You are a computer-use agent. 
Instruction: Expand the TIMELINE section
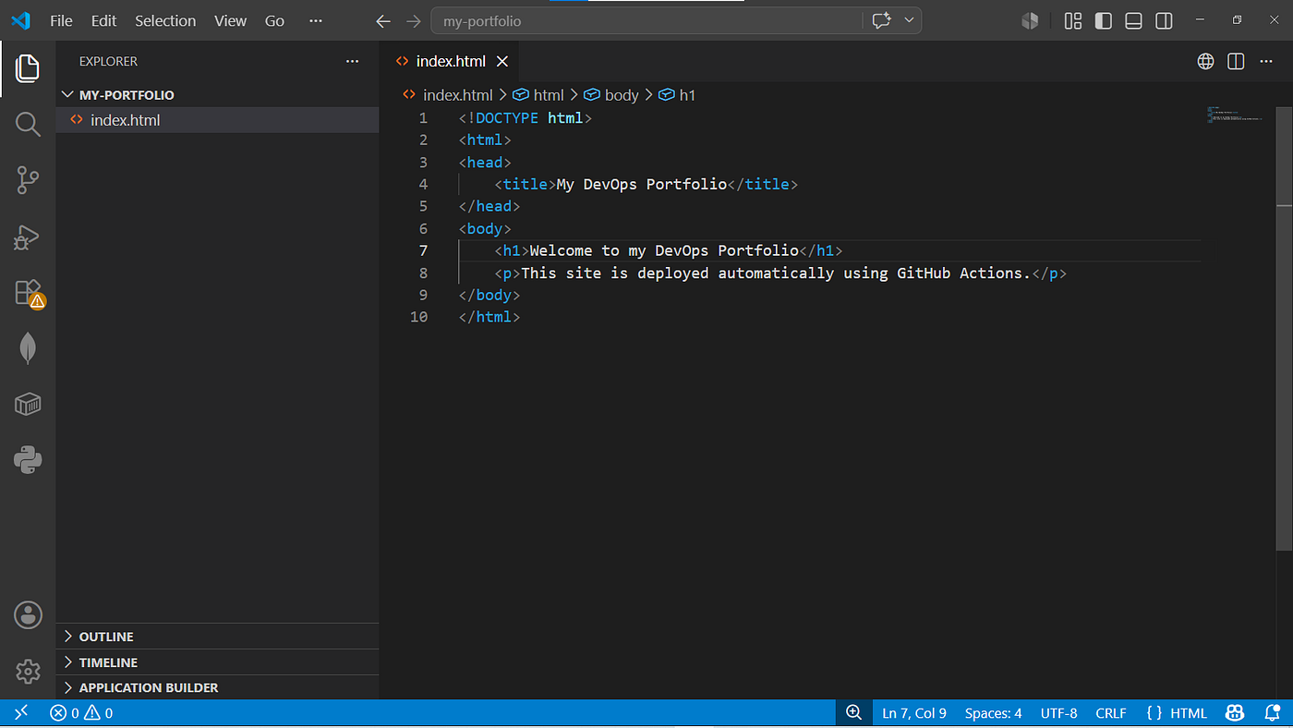pos(218,662)
